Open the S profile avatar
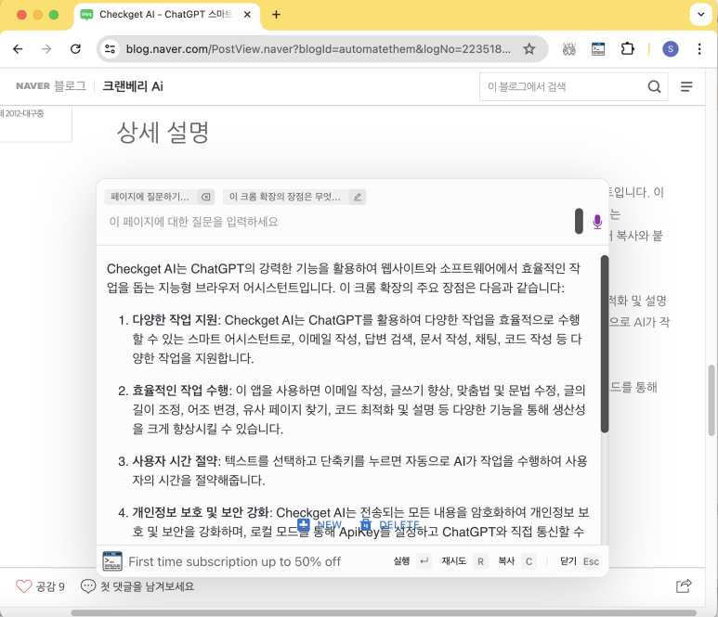Viewport: 718px width, 617px height. pos(671,49)
